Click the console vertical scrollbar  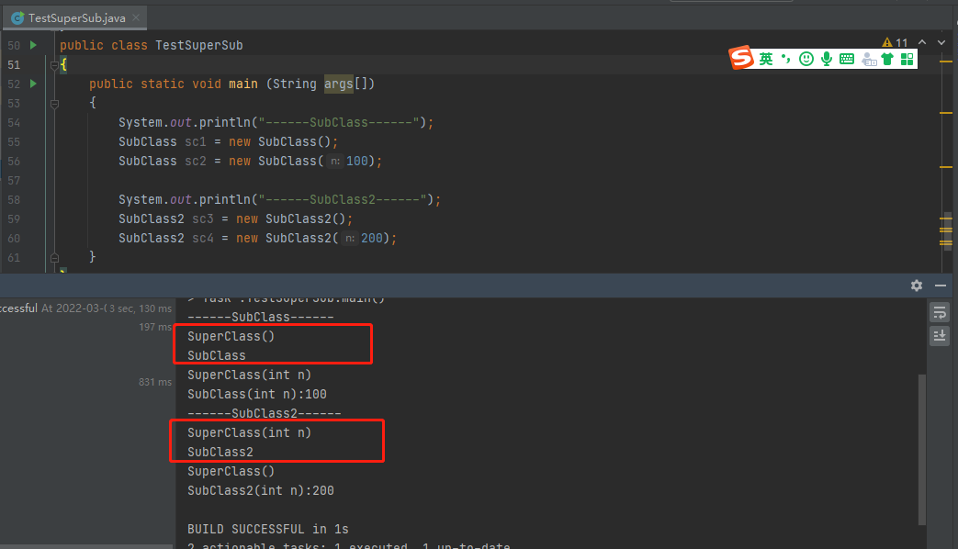tap(922, 449)
